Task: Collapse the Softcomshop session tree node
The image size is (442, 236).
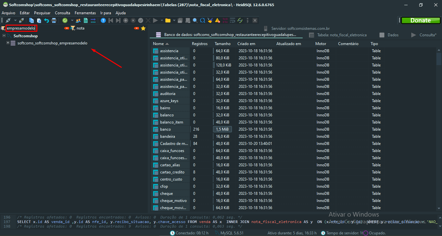Action: (4, 36)
